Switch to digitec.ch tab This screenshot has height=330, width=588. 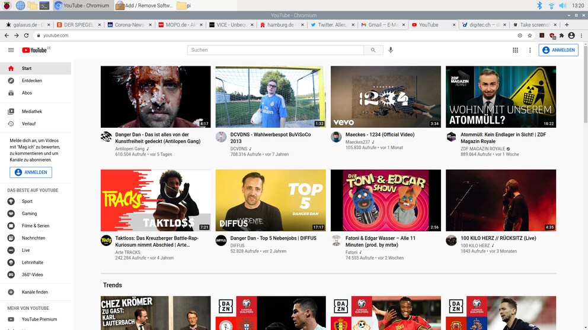point(484,25)
